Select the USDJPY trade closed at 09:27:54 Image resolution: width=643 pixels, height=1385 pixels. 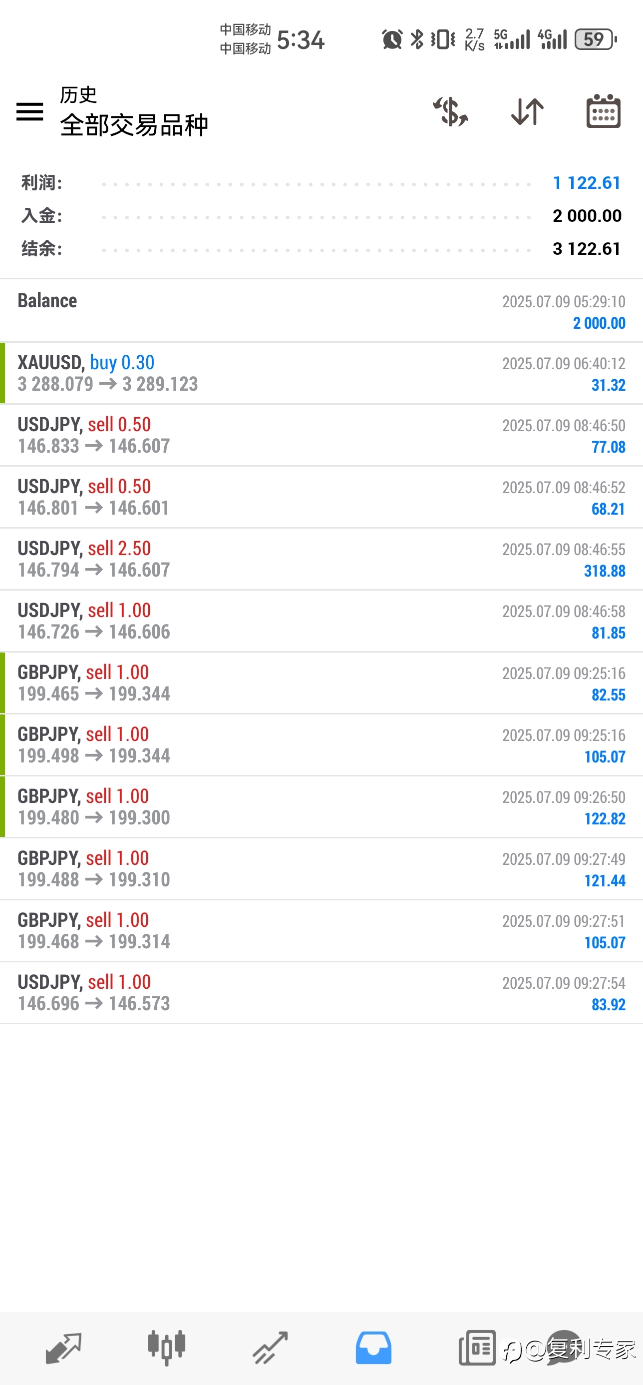[321, 992]
